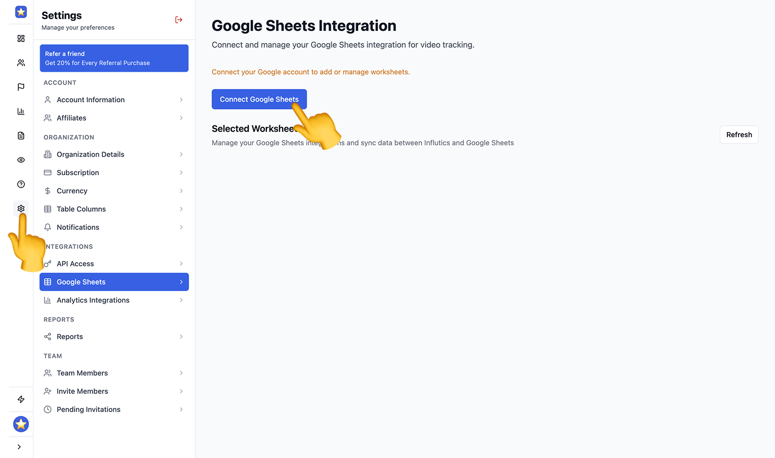The width and height of the screenshot is (775, 458).
Task: Click the Reports share icon
Action: pos(48,337)
